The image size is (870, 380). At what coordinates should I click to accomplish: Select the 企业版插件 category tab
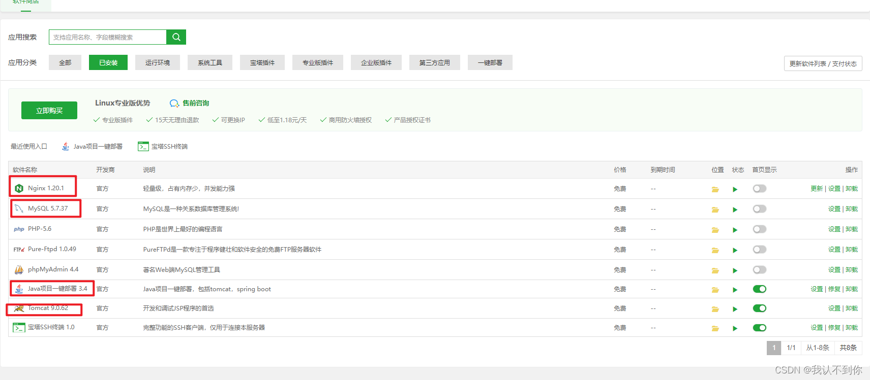click(376, 62)
